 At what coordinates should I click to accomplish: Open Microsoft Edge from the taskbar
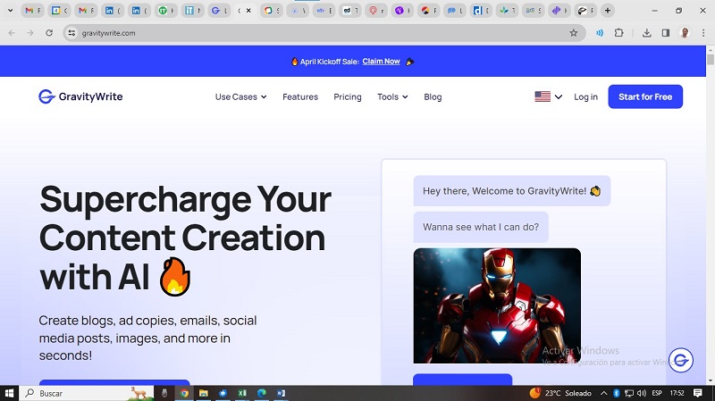(x=261, y=393)
